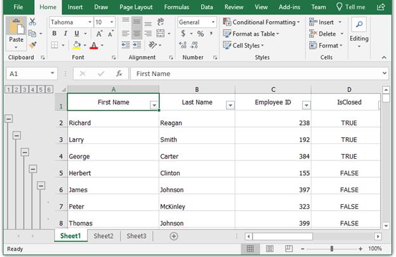
Task: Open the font size dropdown
Action: click(112, 22)
